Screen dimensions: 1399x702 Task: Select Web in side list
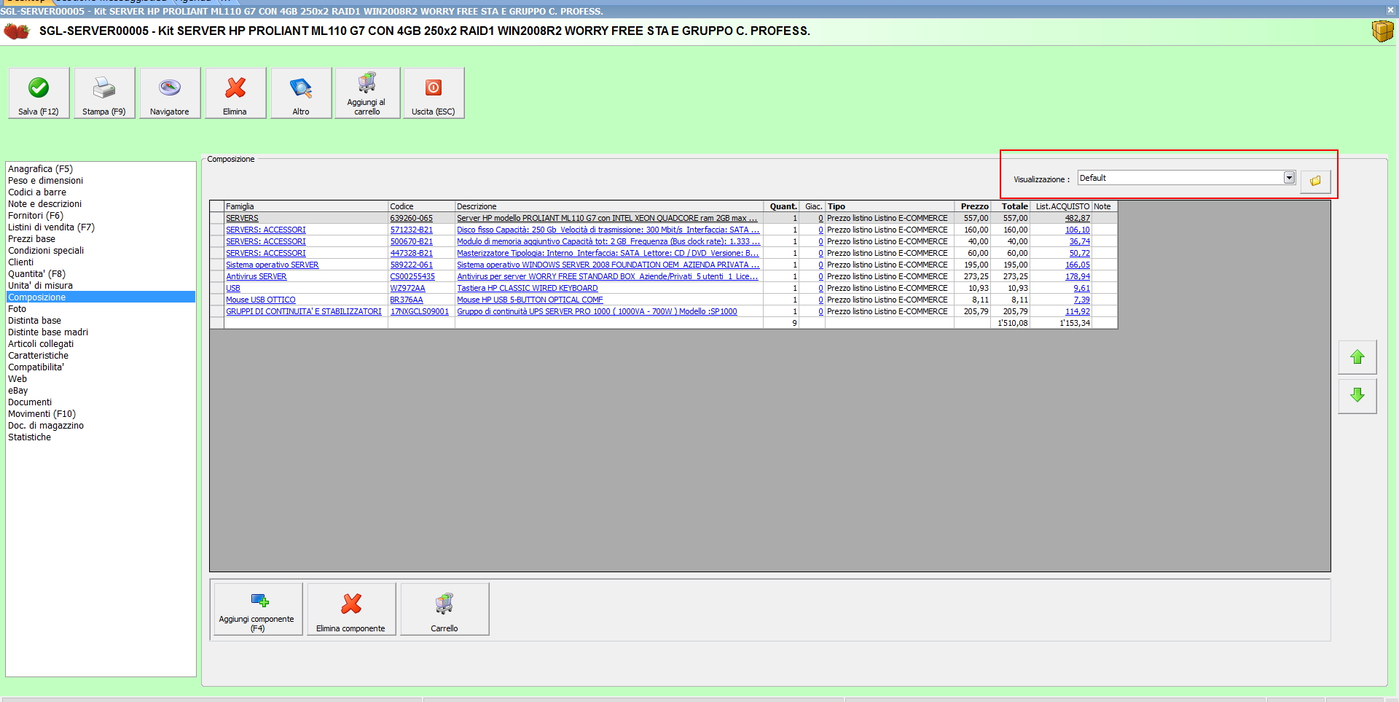coord(17,378)
